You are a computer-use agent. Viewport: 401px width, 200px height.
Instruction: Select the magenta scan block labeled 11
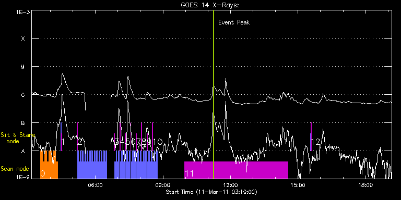click(237, 170)
